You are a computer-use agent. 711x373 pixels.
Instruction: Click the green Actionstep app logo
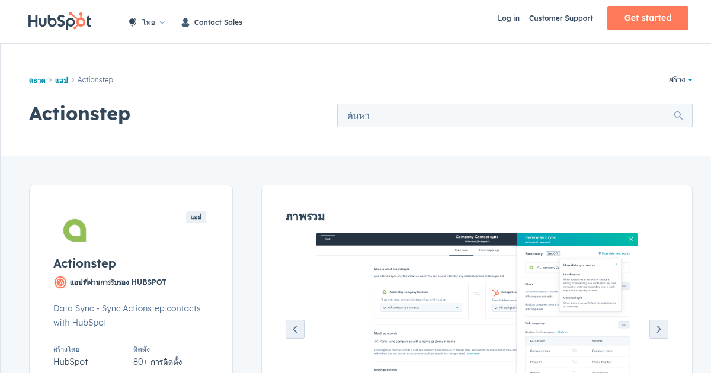pos(75,230)
